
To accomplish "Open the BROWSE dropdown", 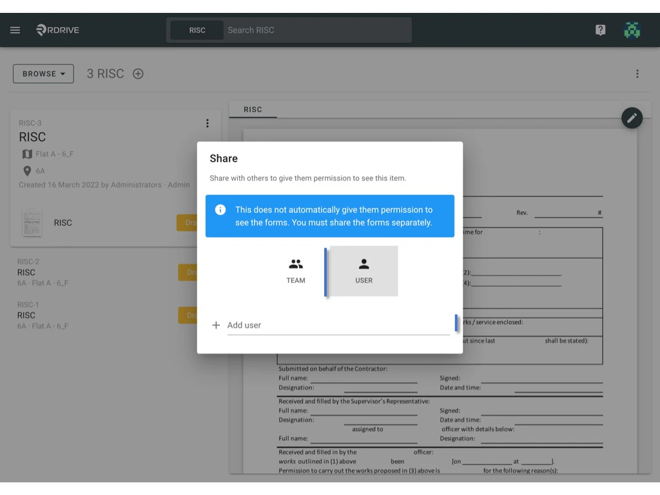I will pyautogui.click(x=43, y=73).
